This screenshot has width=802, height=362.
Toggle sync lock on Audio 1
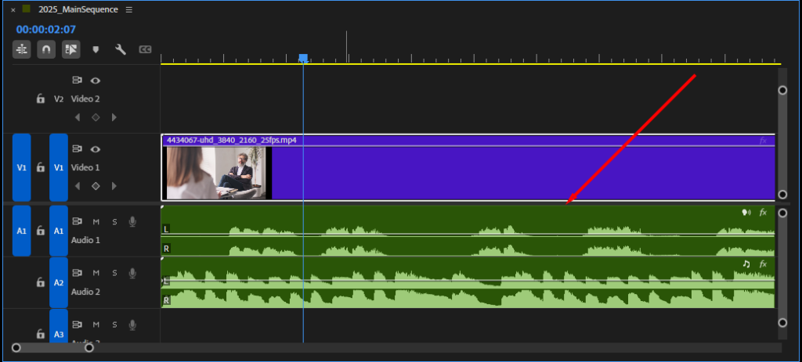[77, 221]
